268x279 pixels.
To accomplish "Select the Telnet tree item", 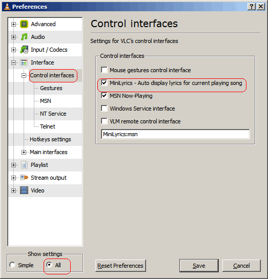I will [48, 126].
